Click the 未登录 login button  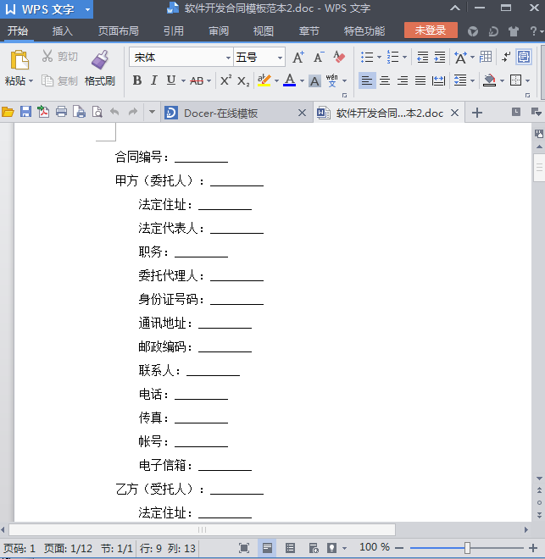pyautogui.click(x=431, y=30)
